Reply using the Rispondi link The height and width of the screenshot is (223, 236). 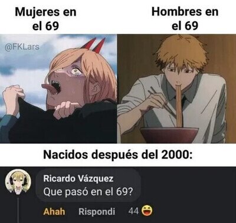click(97, 212)
